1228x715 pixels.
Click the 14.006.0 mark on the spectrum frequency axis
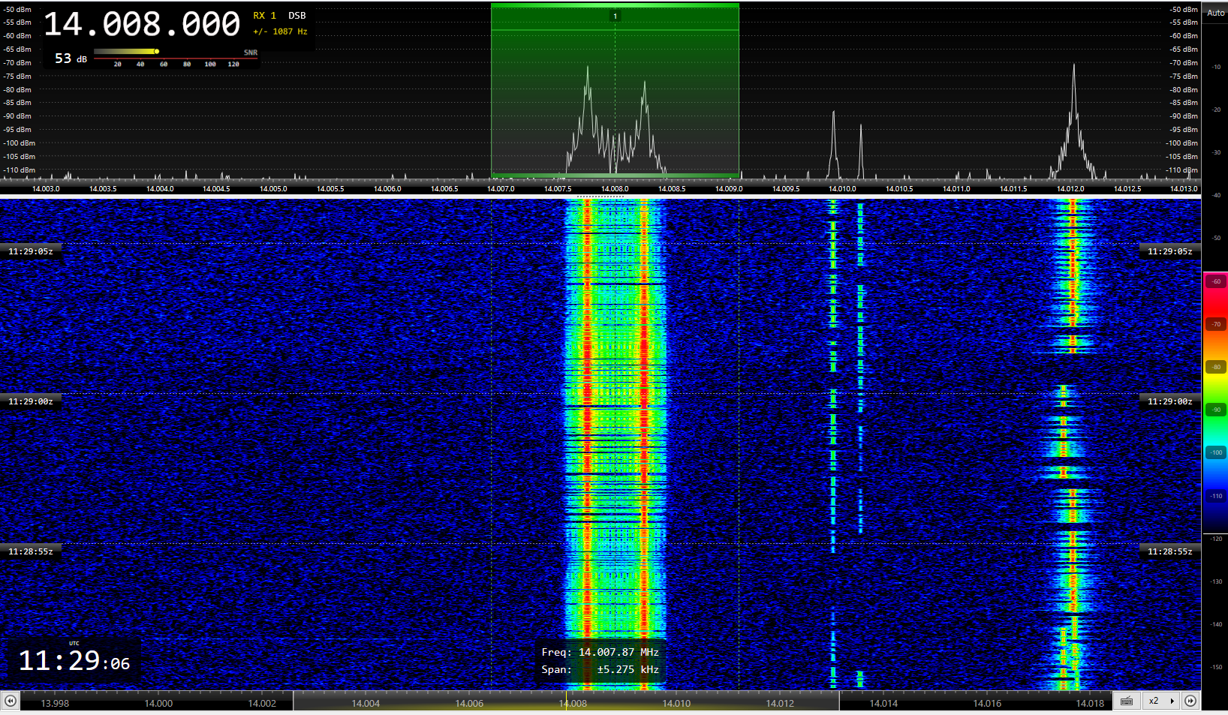[x=387, y=189]
